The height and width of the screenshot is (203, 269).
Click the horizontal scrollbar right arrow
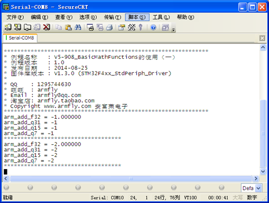(256, 179)
